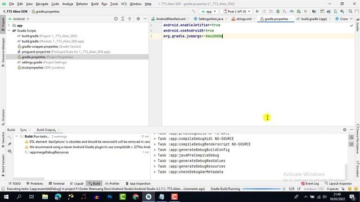Click the Windows Start button
The image size is (360, 202).
coord(6,197)
